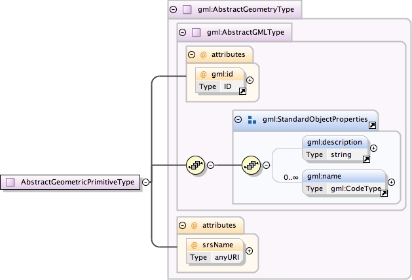Follow the reference arrow on gml:description

[x=366, y=159]
